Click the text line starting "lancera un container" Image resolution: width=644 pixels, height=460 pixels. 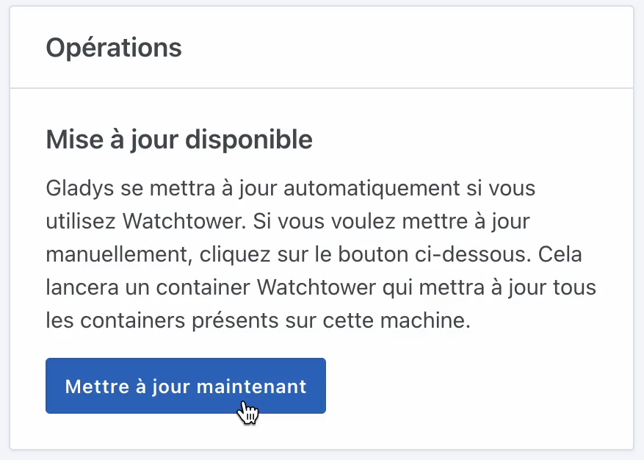(321, 287)
